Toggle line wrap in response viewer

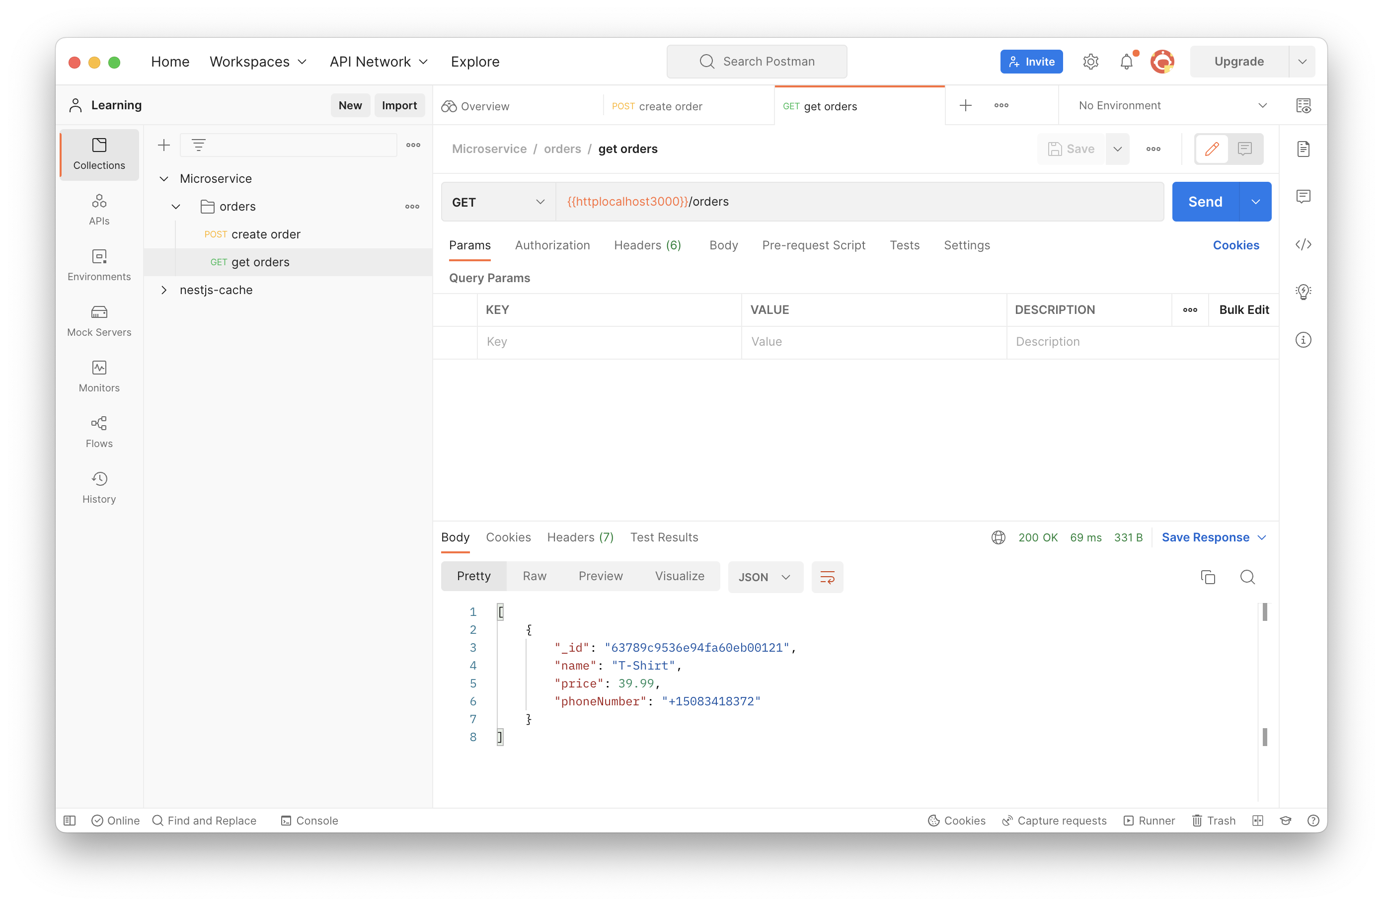[827, 577]
